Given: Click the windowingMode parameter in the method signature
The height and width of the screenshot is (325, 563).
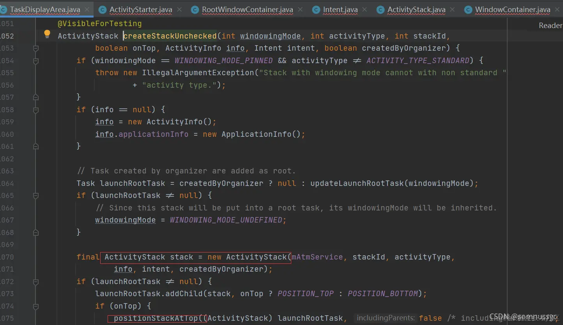Looking at the screenshot, I should click(x=270, y=36).
